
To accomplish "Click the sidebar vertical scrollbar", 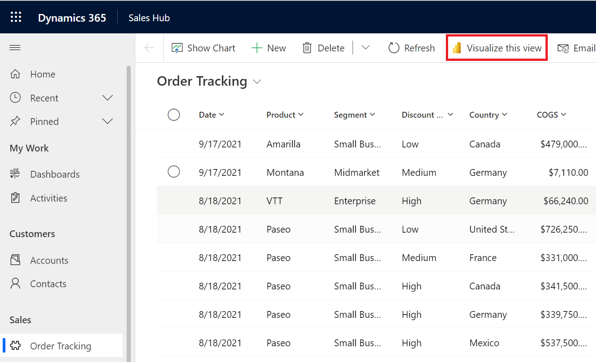I will 128,213.
